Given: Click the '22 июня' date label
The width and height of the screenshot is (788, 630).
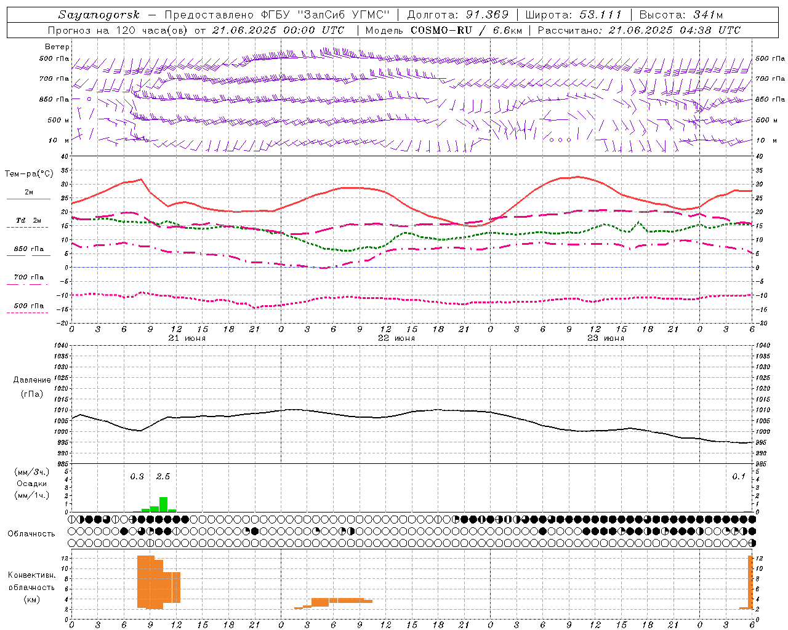Looking at the screenshot, I should [396, 338].
